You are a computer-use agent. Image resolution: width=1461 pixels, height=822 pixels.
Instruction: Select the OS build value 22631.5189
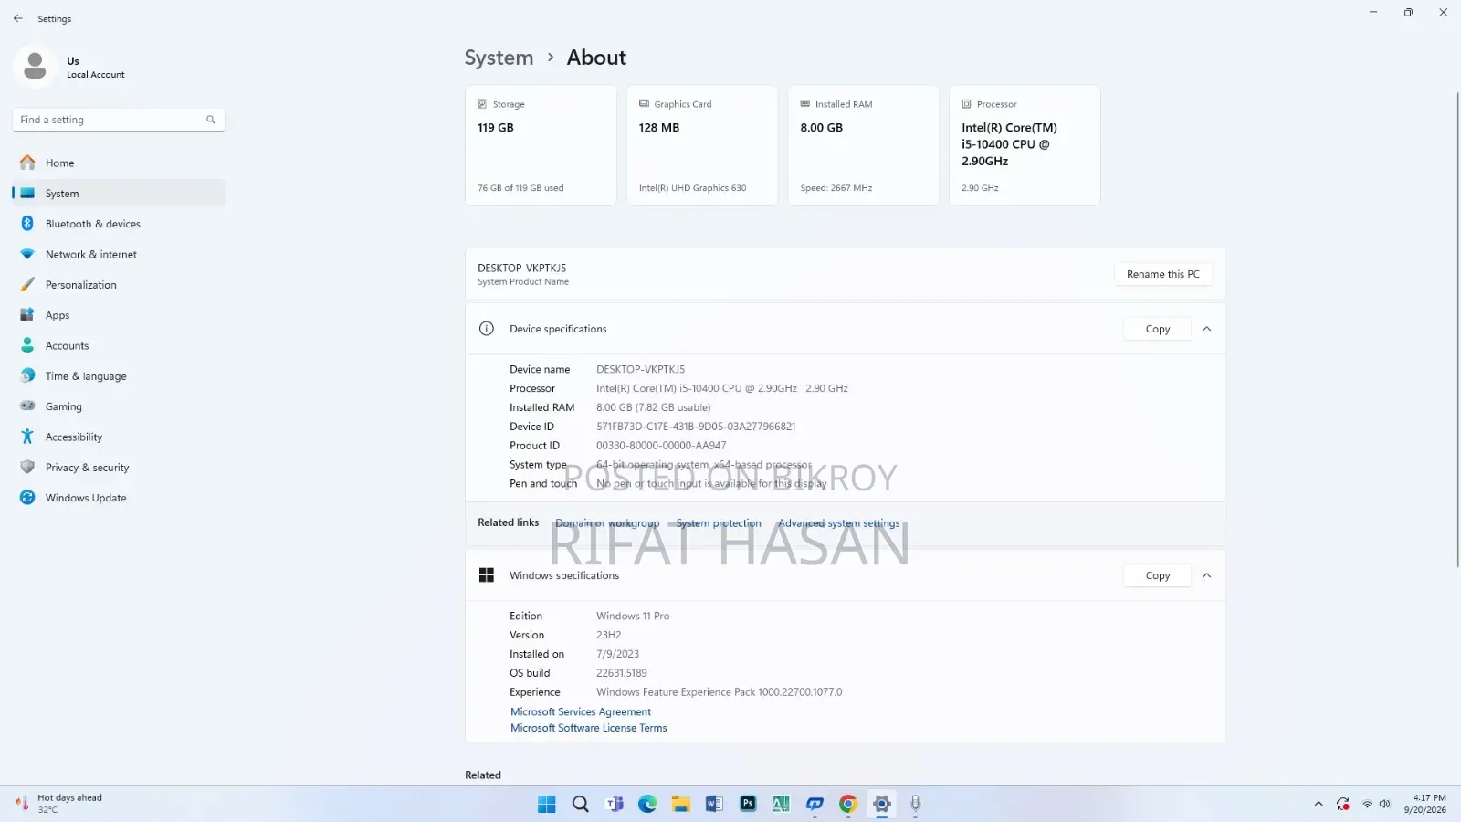[x=622, y=673]
